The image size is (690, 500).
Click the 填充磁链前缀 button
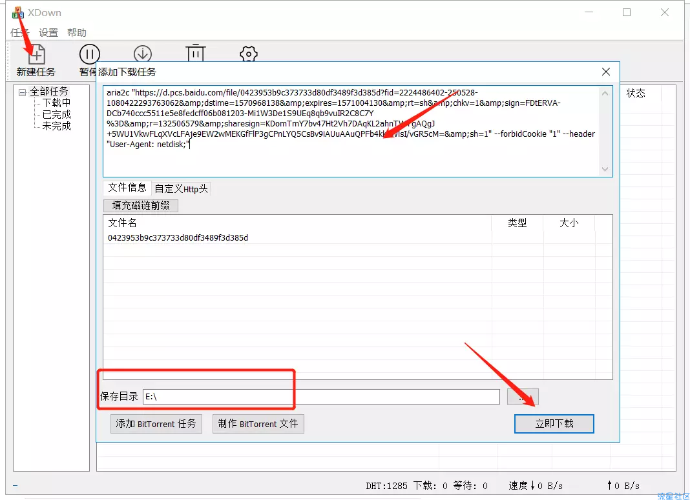click(141, 205)
